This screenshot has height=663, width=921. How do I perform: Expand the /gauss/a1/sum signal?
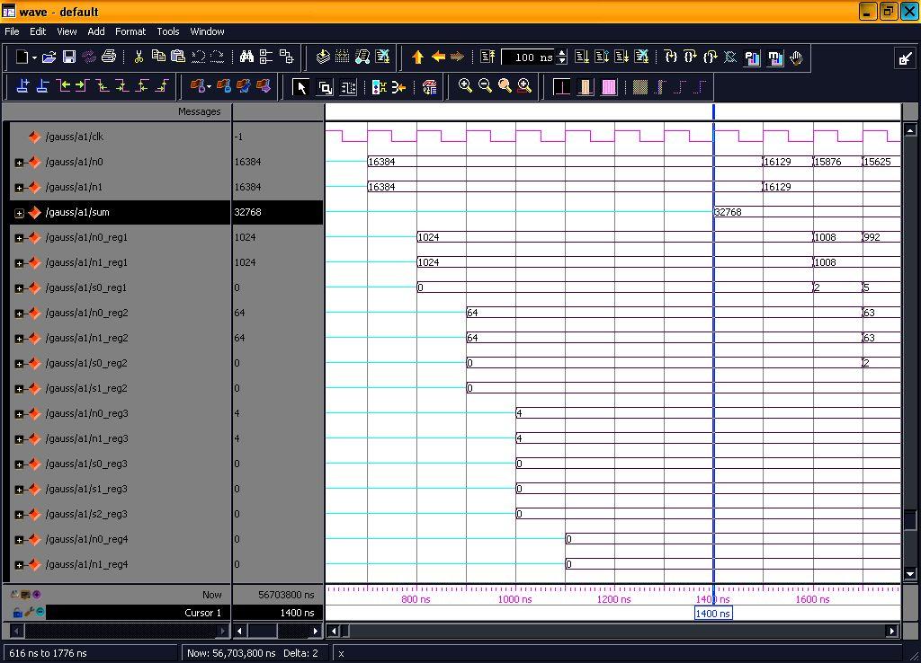tap(19, 213)
